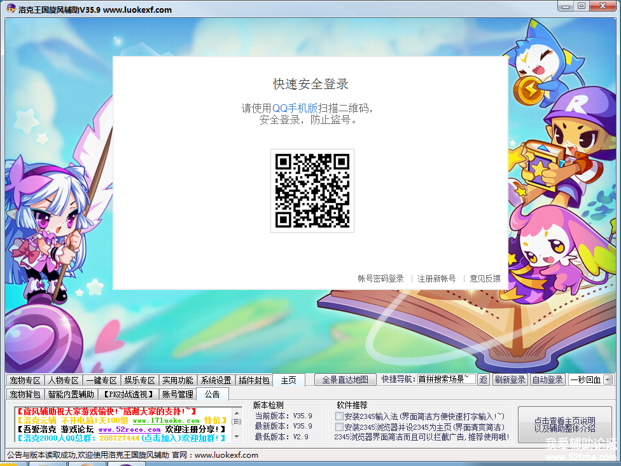
Task: Minimize the window
Action: [x=566, y=6]
